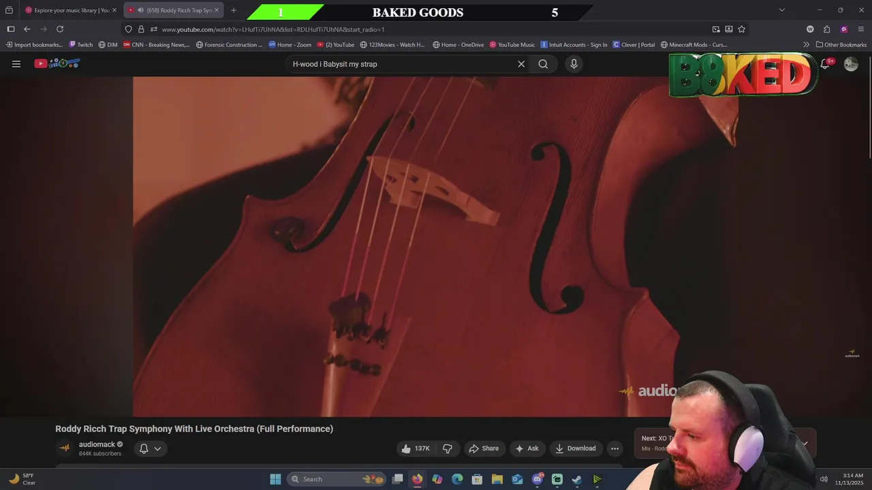The height and width of the screenshot is (490, 872).
Task: Open the audiomack channel avatar
Action: (65, 448)
